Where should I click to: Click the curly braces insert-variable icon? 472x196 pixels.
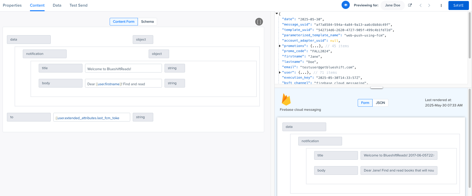(x=259, y=22)
